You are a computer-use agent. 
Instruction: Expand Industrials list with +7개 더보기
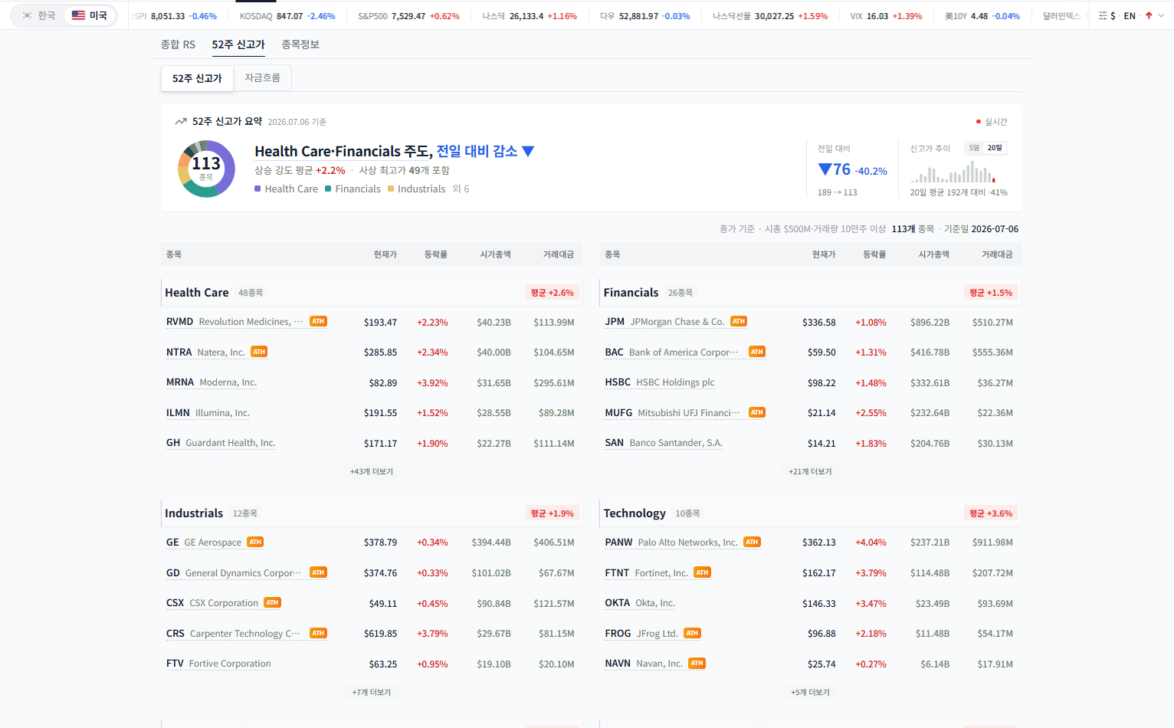tap(372, 692)
